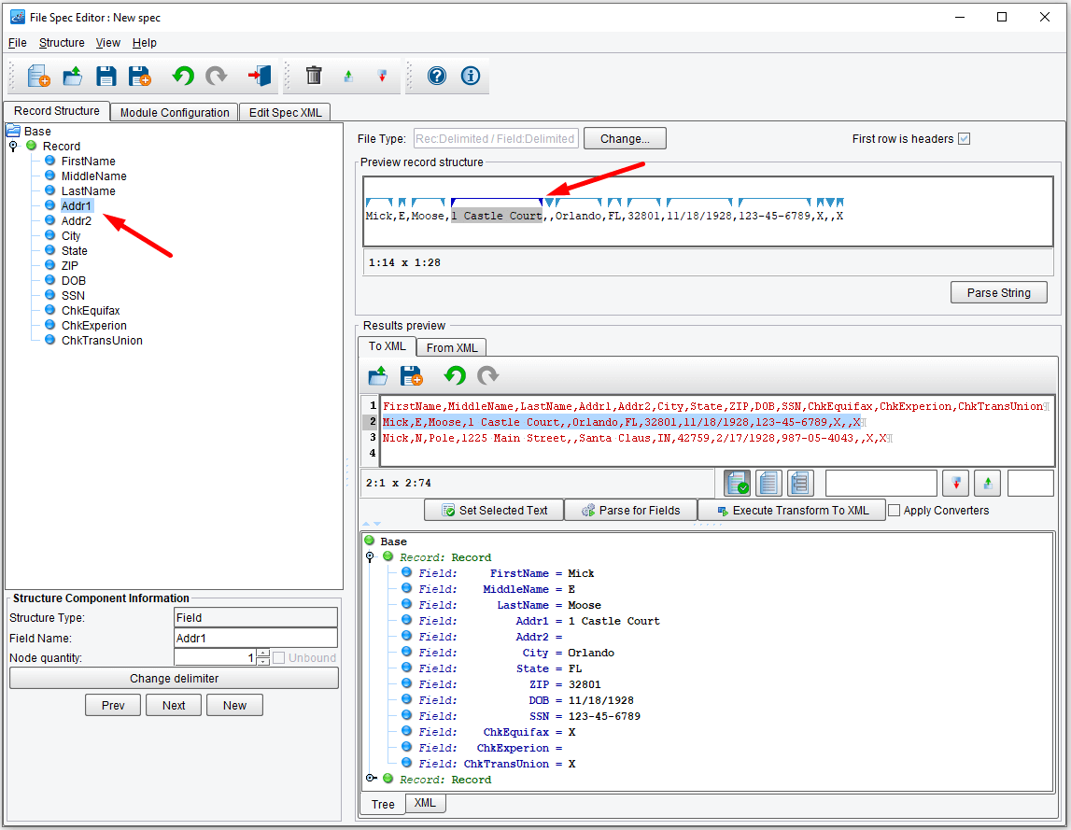Select the Tree results tab
The image size is (1071, 830).
[x=383, y=804]
